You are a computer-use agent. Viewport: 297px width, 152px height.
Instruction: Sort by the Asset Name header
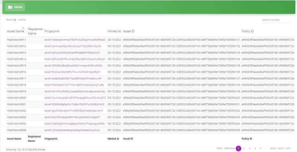(x=15, y=31)
